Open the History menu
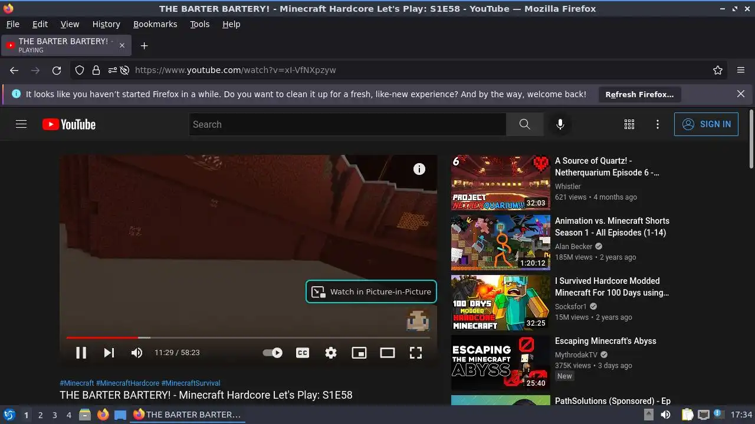The image size is (755, 424). (106, 24)
